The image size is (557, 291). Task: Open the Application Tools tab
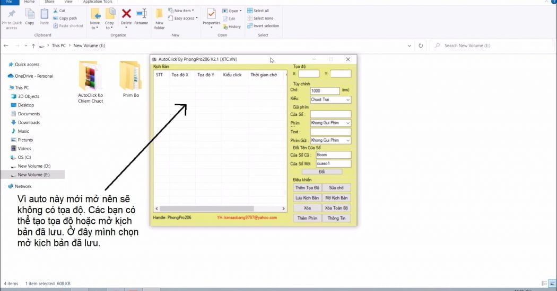pos(97,2)
